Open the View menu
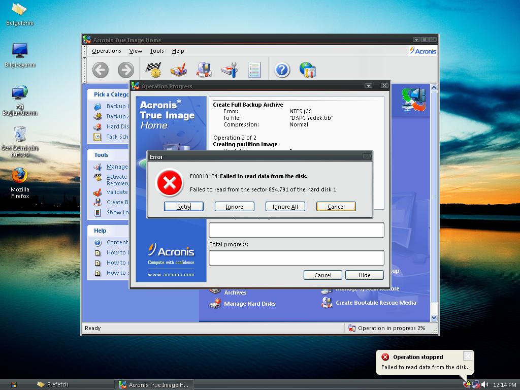The height and width of the screenshot is (390, 520). click(136, 51)
